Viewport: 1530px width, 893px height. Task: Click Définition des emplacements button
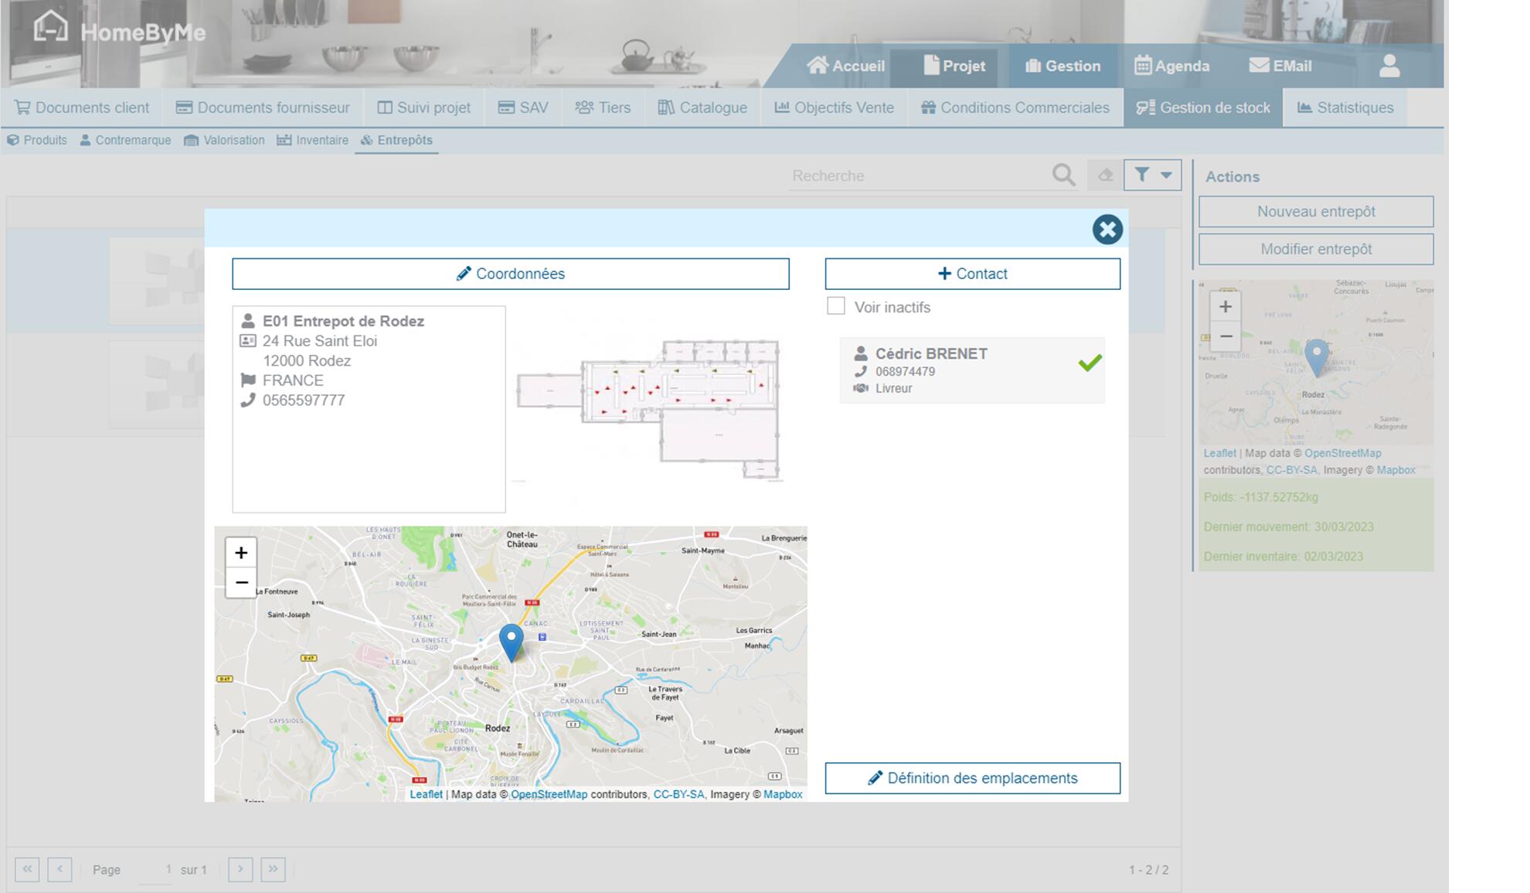click(x=972, y=778)
